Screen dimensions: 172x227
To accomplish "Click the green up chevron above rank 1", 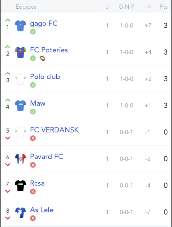I will tap(8, 20).
